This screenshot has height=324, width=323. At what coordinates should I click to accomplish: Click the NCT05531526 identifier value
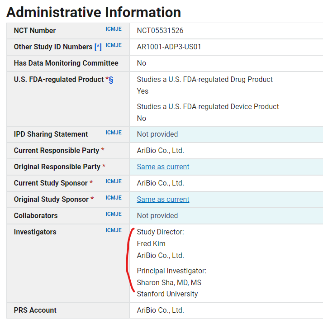pos(160,31)
